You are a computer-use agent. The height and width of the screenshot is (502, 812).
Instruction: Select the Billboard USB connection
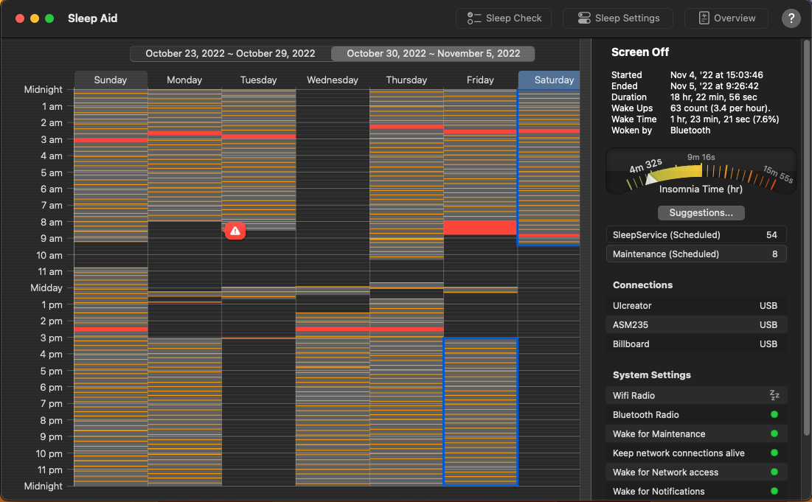click(x=696, y=344)
